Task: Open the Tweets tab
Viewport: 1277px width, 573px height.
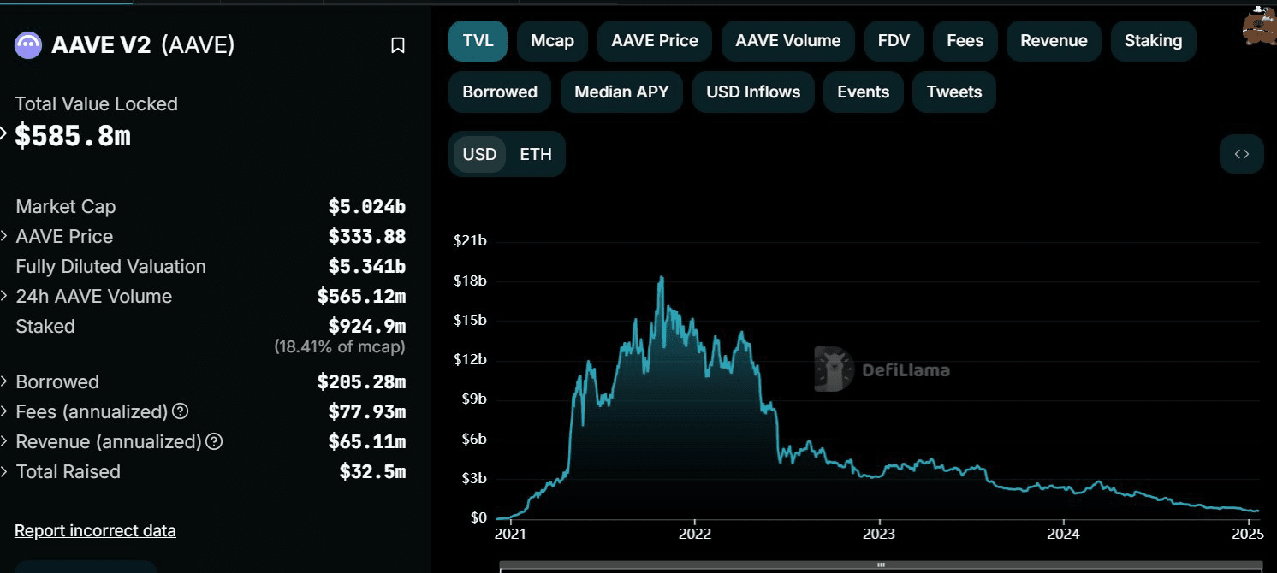Action: pyautogui.click(x=953, y=92)
